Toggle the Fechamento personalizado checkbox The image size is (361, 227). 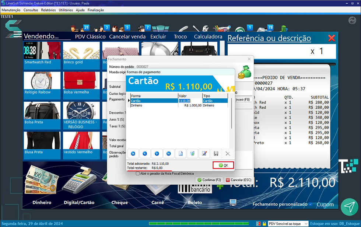310,204
